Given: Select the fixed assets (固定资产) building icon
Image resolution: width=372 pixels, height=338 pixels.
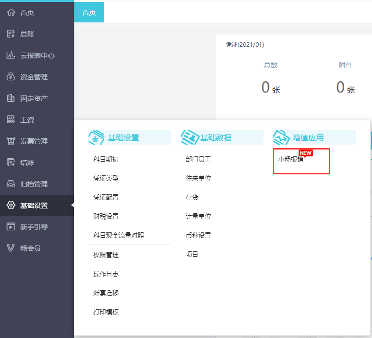Looking at the screenshot, I should tap(11, 98).
